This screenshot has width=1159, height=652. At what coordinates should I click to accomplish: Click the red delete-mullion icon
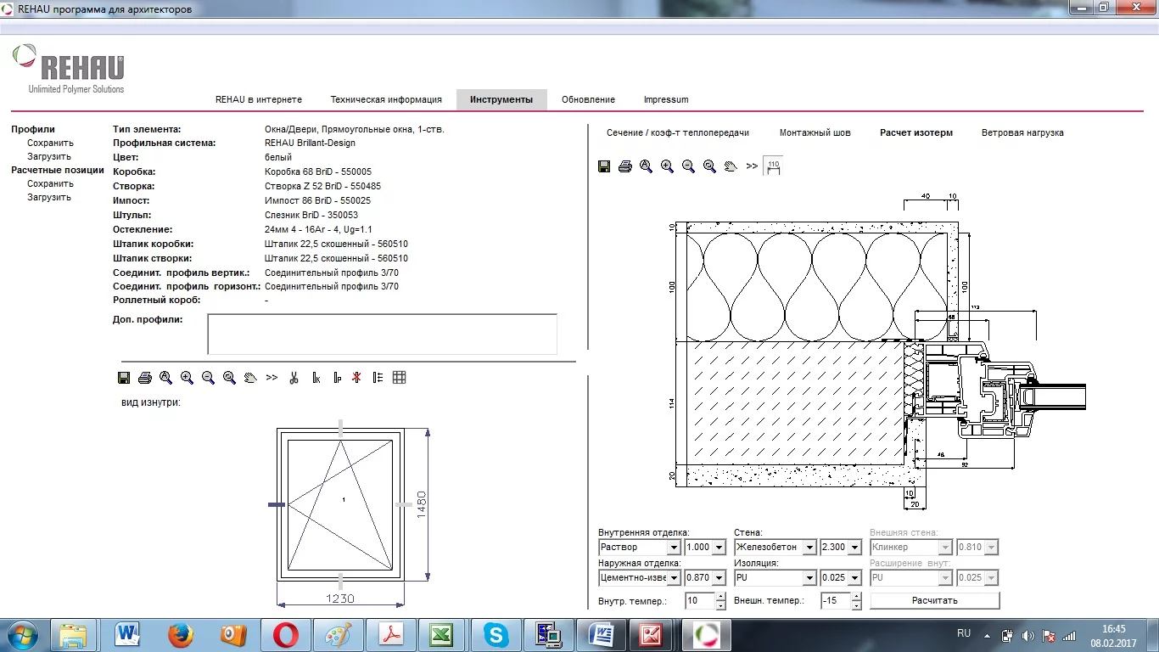[x=356, y=377]
